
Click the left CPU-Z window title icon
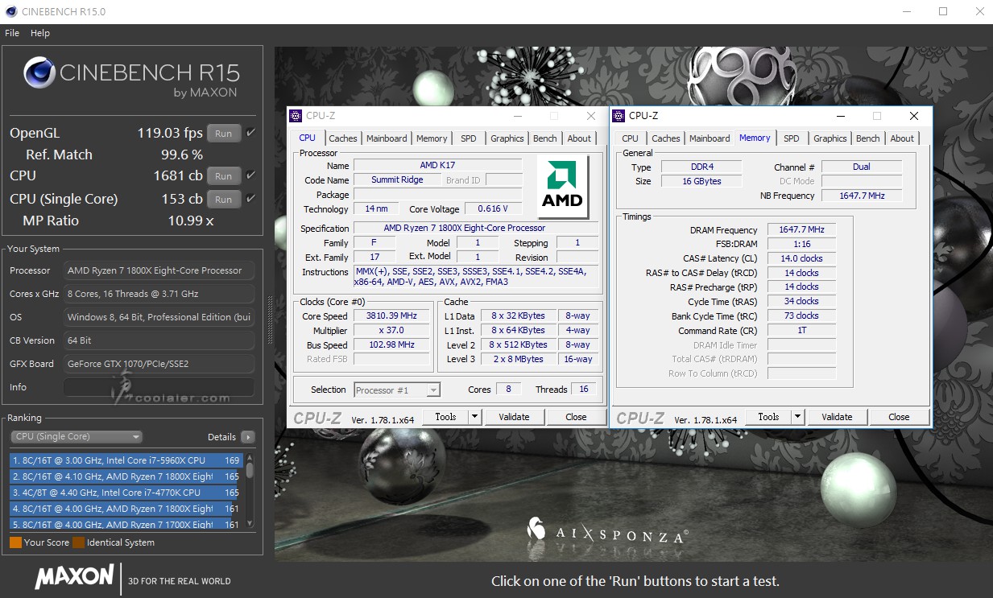(296, 116)
